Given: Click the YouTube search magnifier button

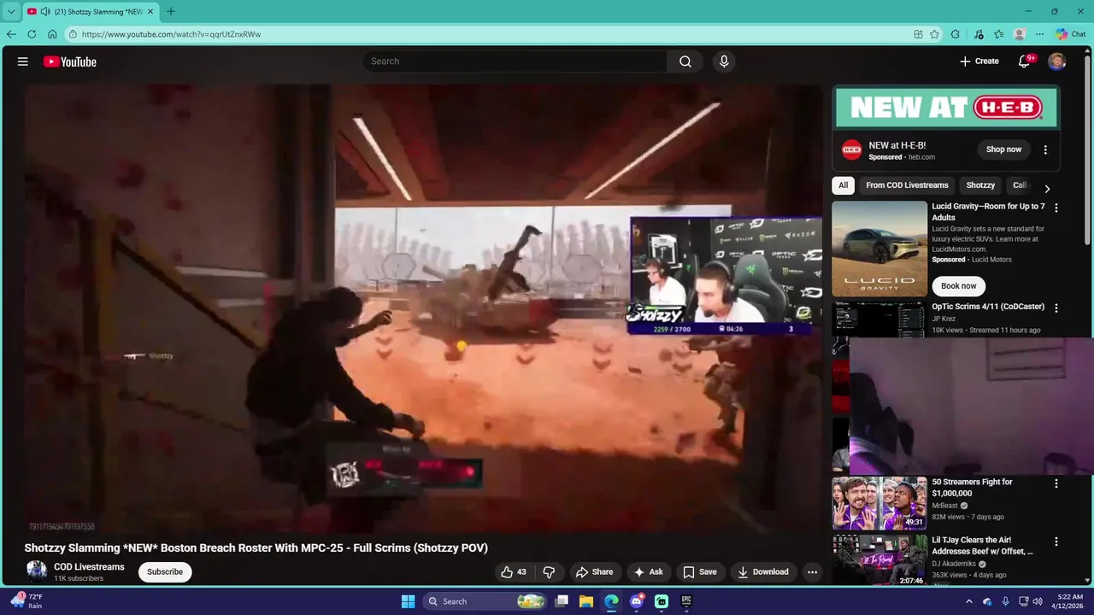Looking at the screenshot, I should [x=685, y=61].
